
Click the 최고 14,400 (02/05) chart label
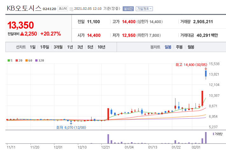click(191, 65)
